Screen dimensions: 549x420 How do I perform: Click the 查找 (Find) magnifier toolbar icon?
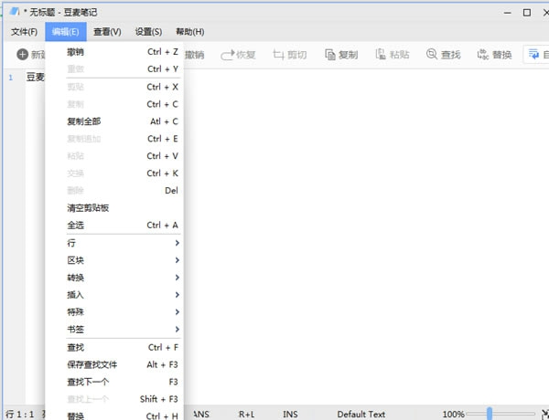pyautogui.click(x=432, y=55)
